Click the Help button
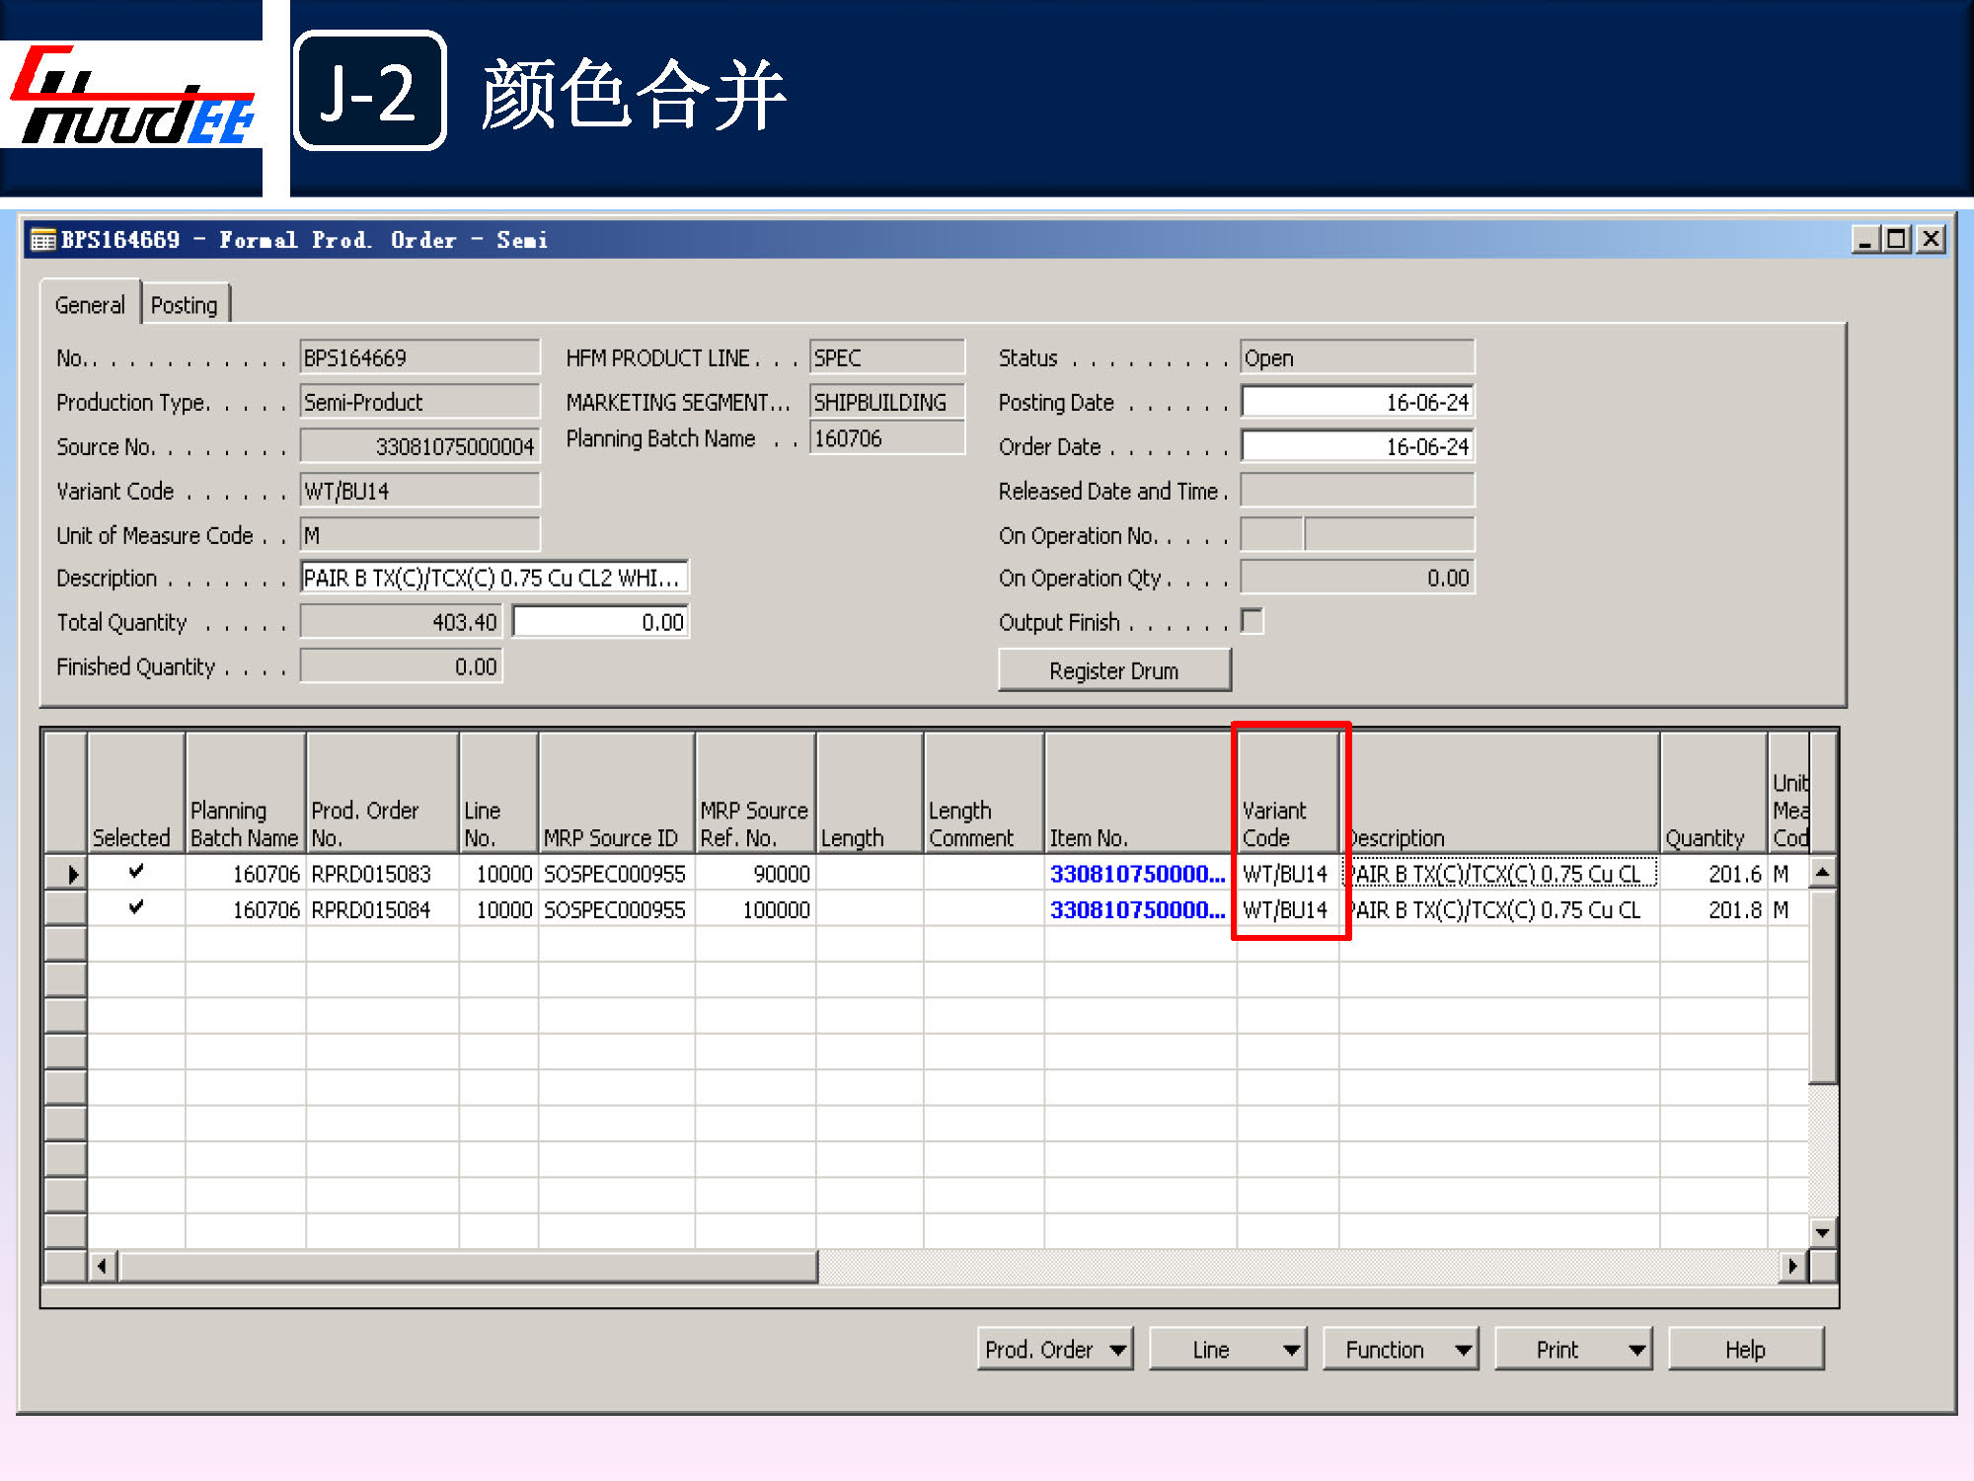 [1744, 1349]
